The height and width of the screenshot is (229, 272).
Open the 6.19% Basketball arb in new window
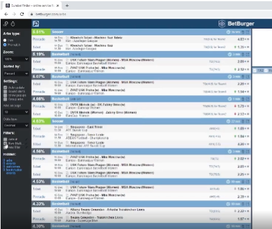[248, 54]
